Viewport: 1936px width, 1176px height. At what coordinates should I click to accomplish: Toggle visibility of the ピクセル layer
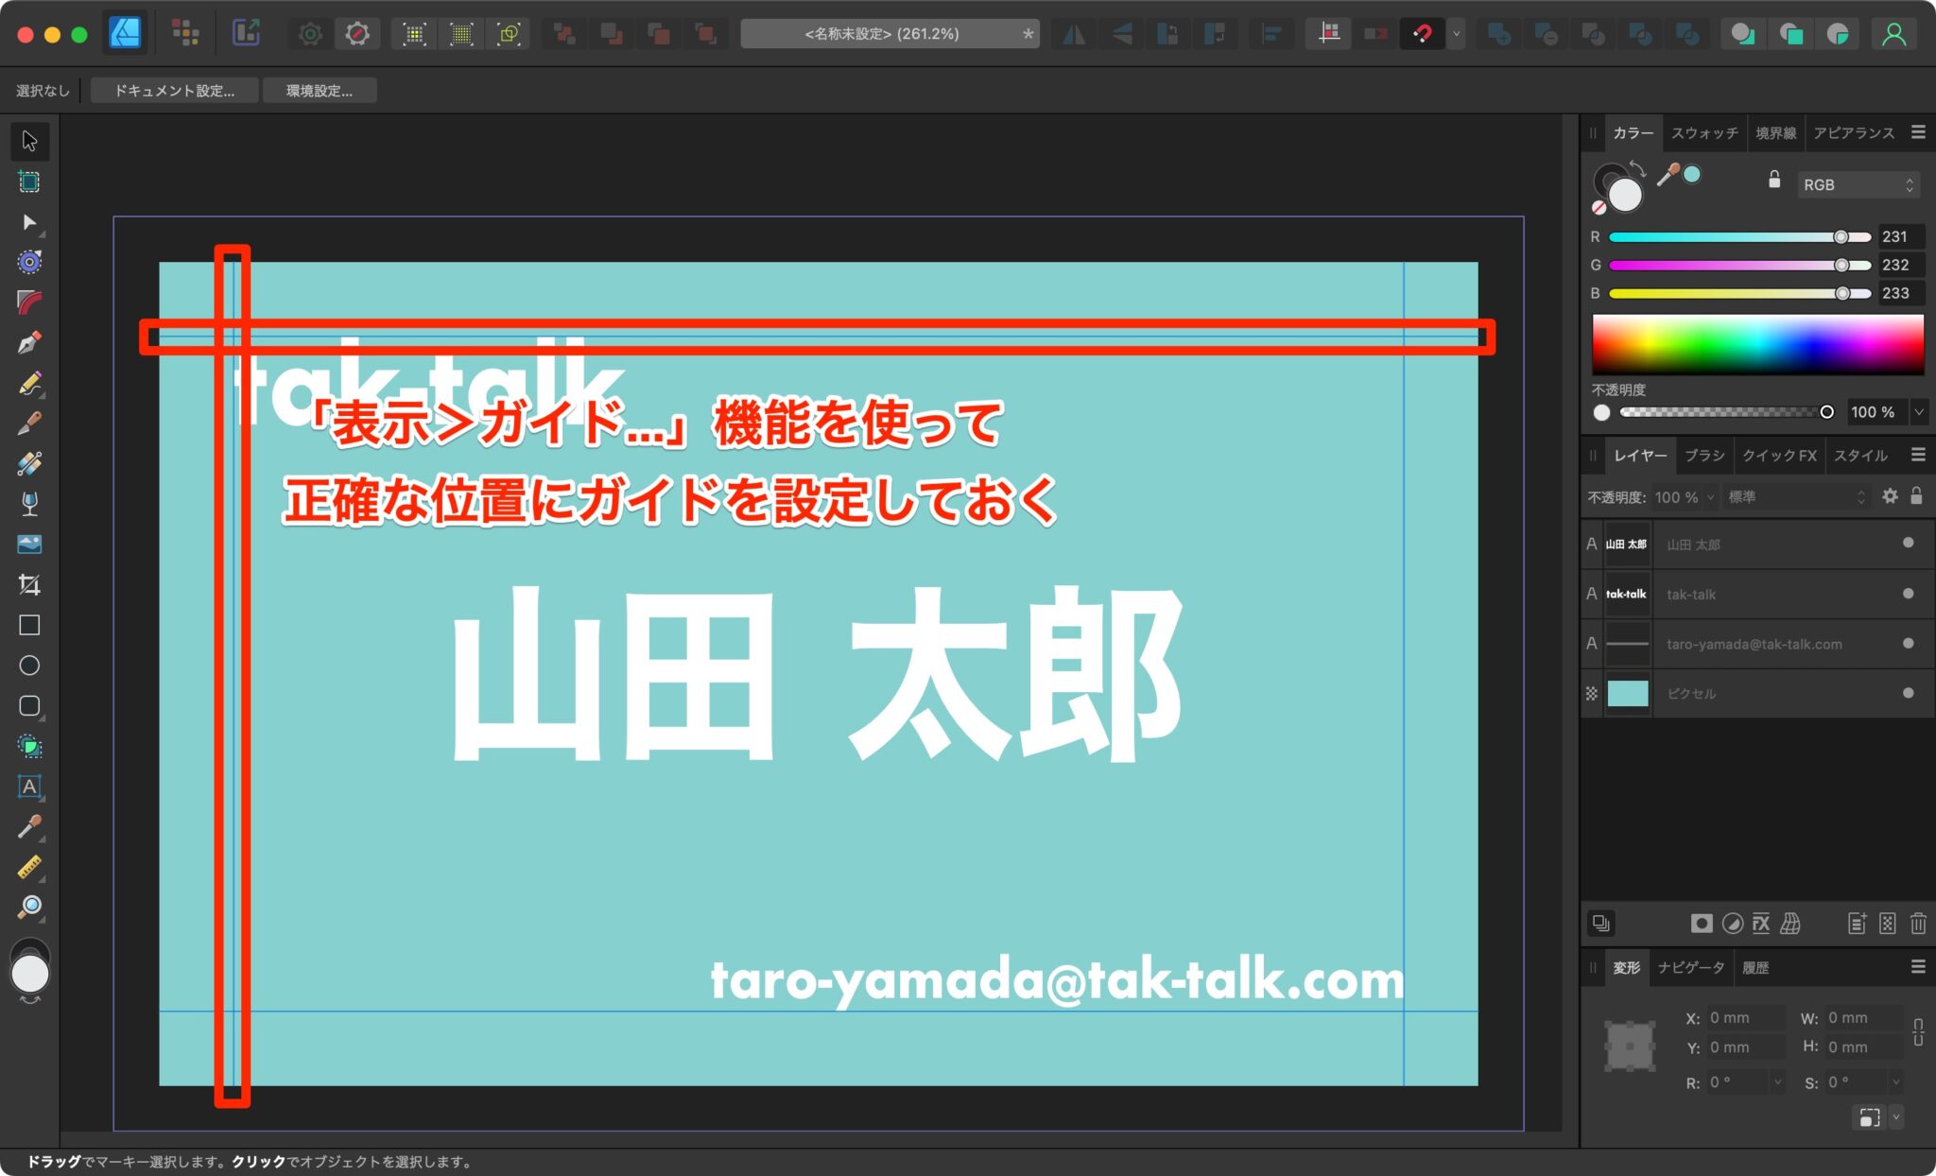(x=1908, y=693)
